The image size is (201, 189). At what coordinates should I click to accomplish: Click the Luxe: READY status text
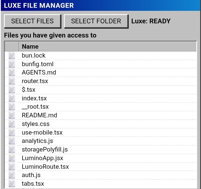tap(151, 21)
